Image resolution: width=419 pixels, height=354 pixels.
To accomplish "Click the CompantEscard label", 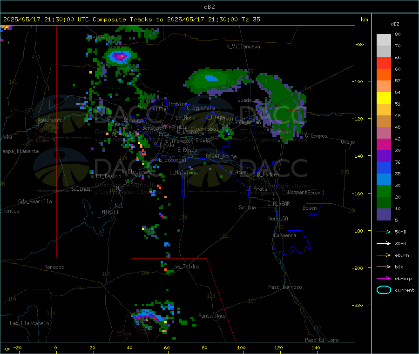I will point(306,192).
